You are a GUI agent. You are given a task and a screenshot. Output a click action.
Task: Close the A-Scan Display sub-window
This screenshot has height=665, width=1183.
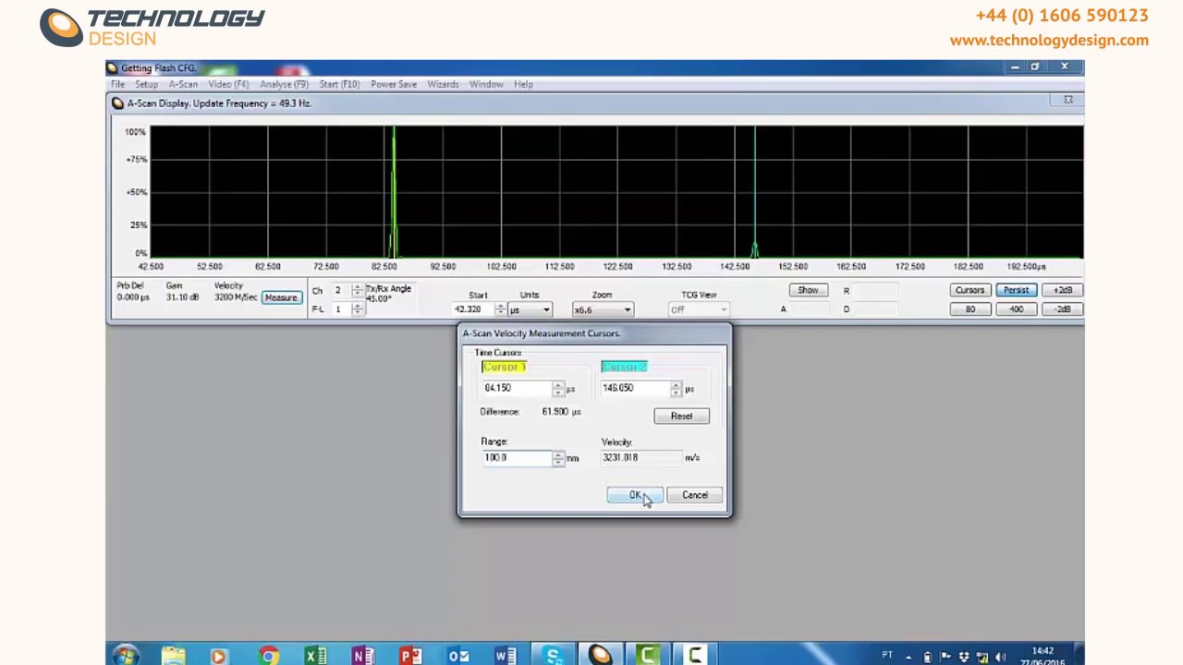point(1068,100)
